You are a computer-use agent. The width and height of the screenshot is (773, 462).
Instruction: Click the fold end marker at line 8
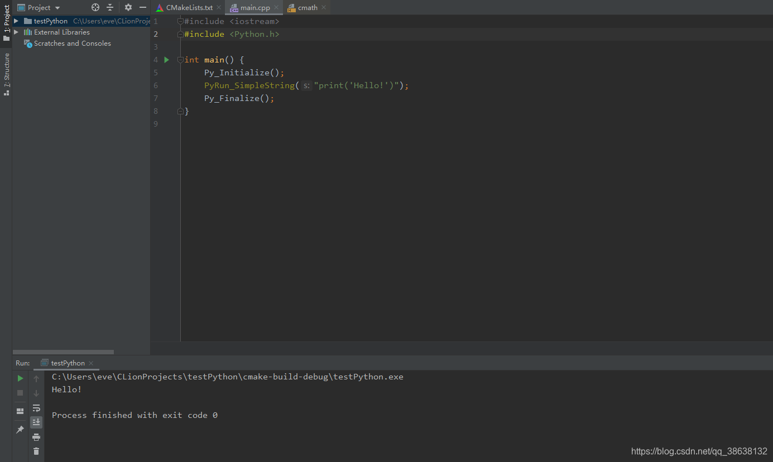pyautogui.click(x=180, y=112)
